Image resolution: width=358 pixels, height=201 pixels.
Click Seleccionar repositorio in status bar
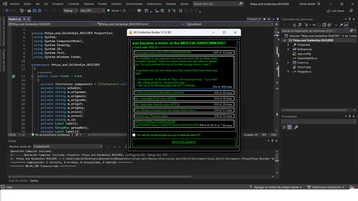[326, 187]
